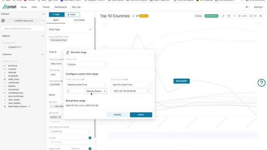Switch to the DATA tab
Viewport: 267px width, 150px height.
55,20
